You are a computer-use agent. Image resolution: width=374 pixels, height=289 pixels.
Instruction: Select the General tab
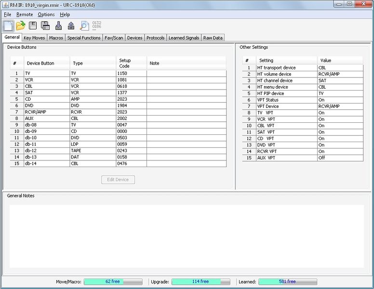tap(12, 37)
